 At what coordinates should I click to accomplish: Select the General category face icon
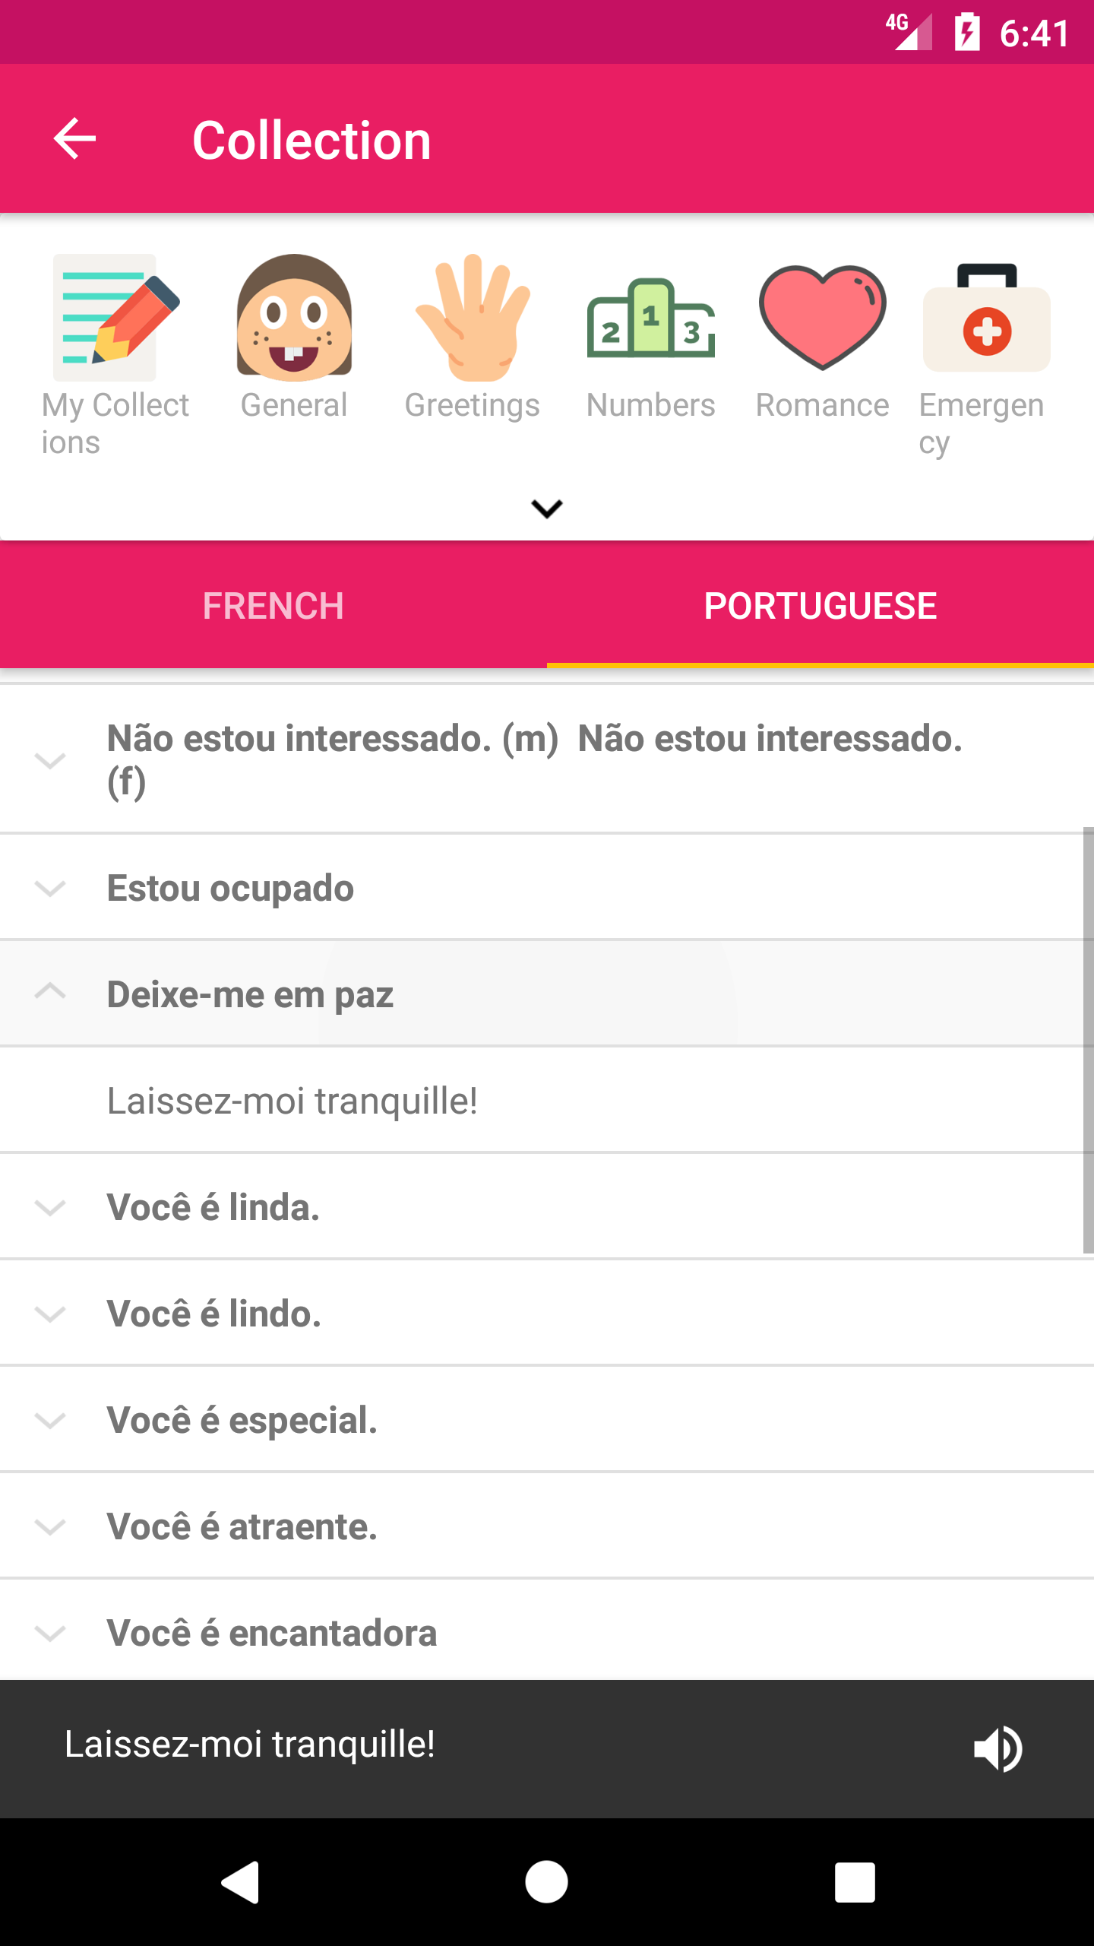[x=294, y=318]
